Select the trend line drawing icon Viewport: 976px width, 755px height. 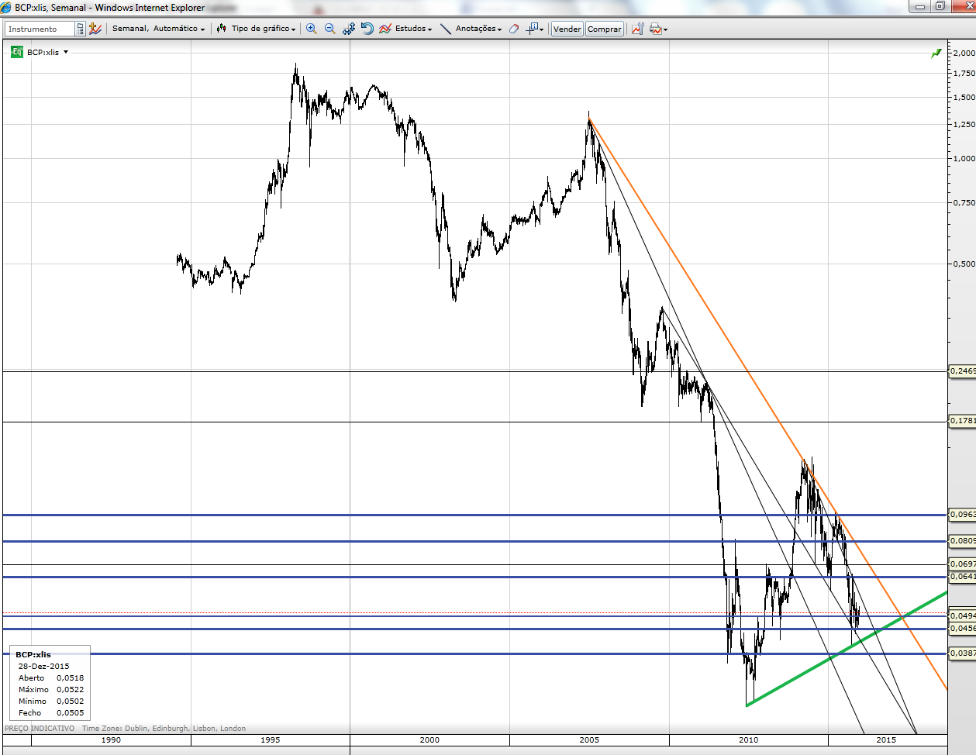click(x=446, y=29)
